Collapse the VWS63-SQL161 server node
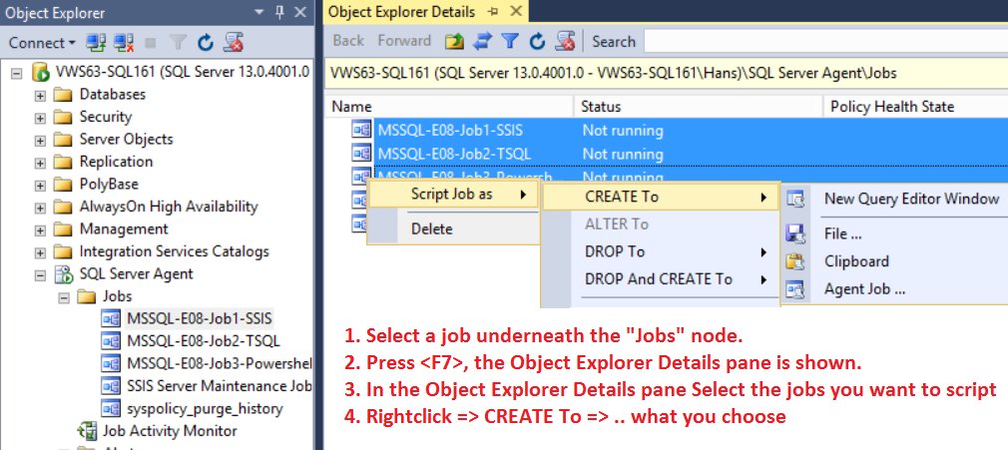The image size is (1008, 450). [x=17, y=72]
